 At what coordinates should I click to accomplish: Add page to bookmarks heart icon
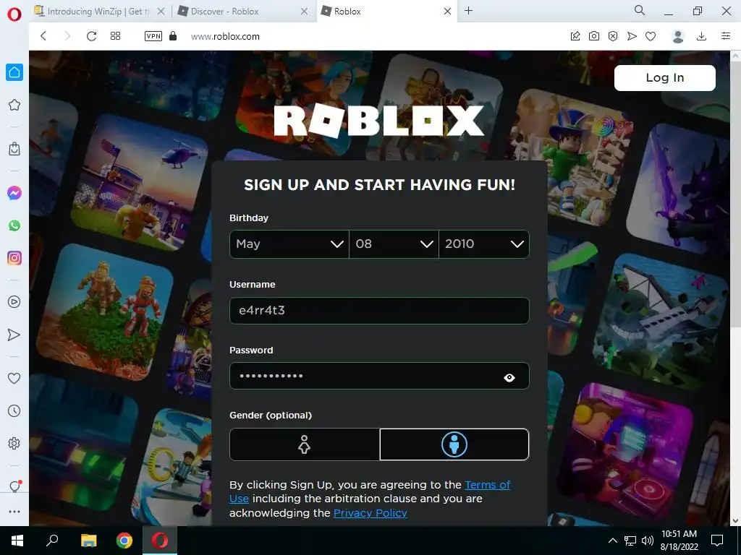(x=651, y=36)
